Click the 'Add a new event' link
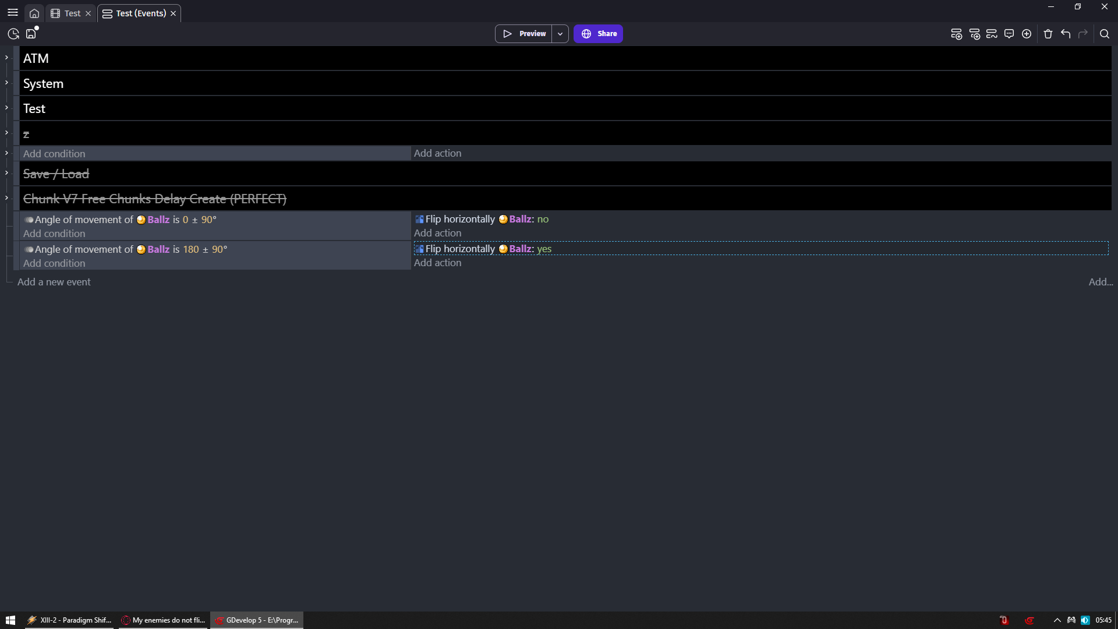Screen dimensions: 1118x629 (54, 282)
